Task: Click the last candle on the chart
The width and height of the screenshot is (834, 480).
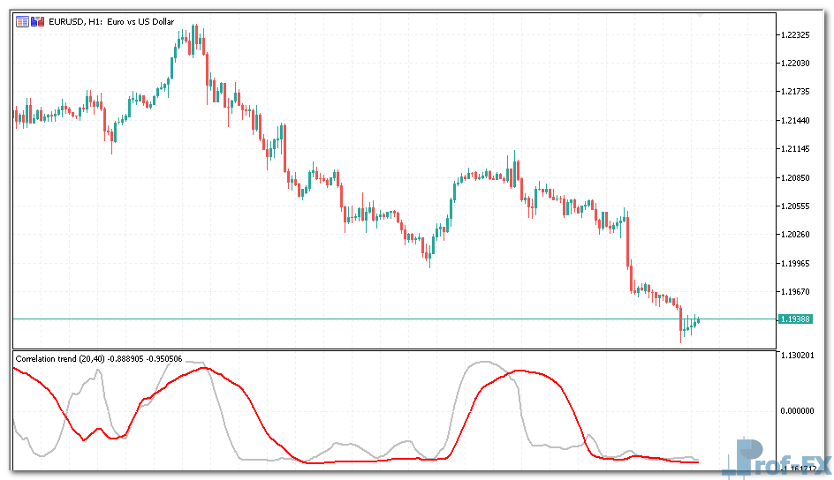Action: 698,319
